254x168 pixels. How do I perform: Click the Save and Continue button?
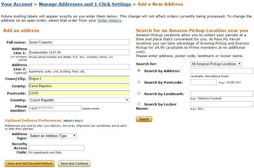(74, 164)
